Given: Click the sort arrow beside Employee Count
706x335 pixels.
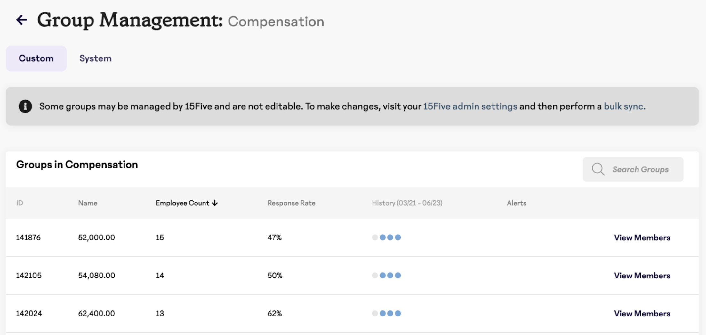Looking at the screenshot, I should tap(215, 203).
